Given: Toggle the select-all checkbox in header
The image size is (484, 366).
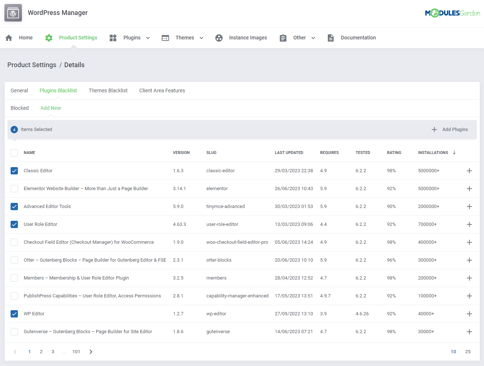Looking at the screenshot, I should pos(14,153).
